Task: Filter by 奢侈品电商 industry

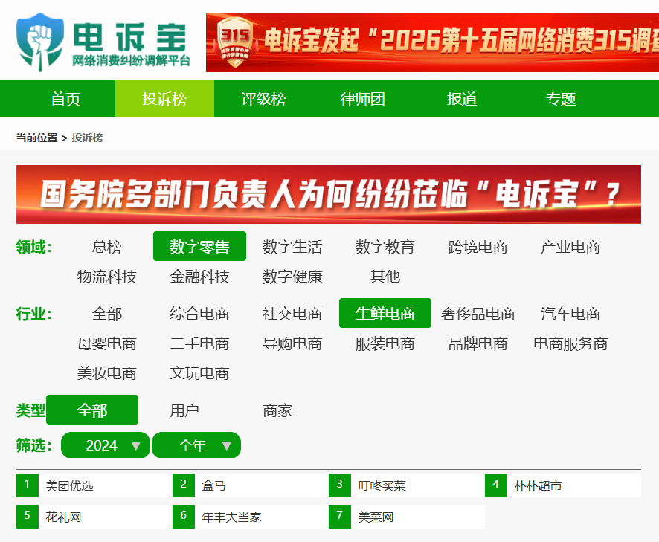Action: tap(478, 314)
